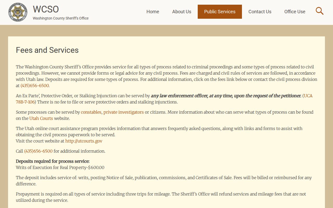Open the http://utcourts.gov link

click(x=84, y=141)
